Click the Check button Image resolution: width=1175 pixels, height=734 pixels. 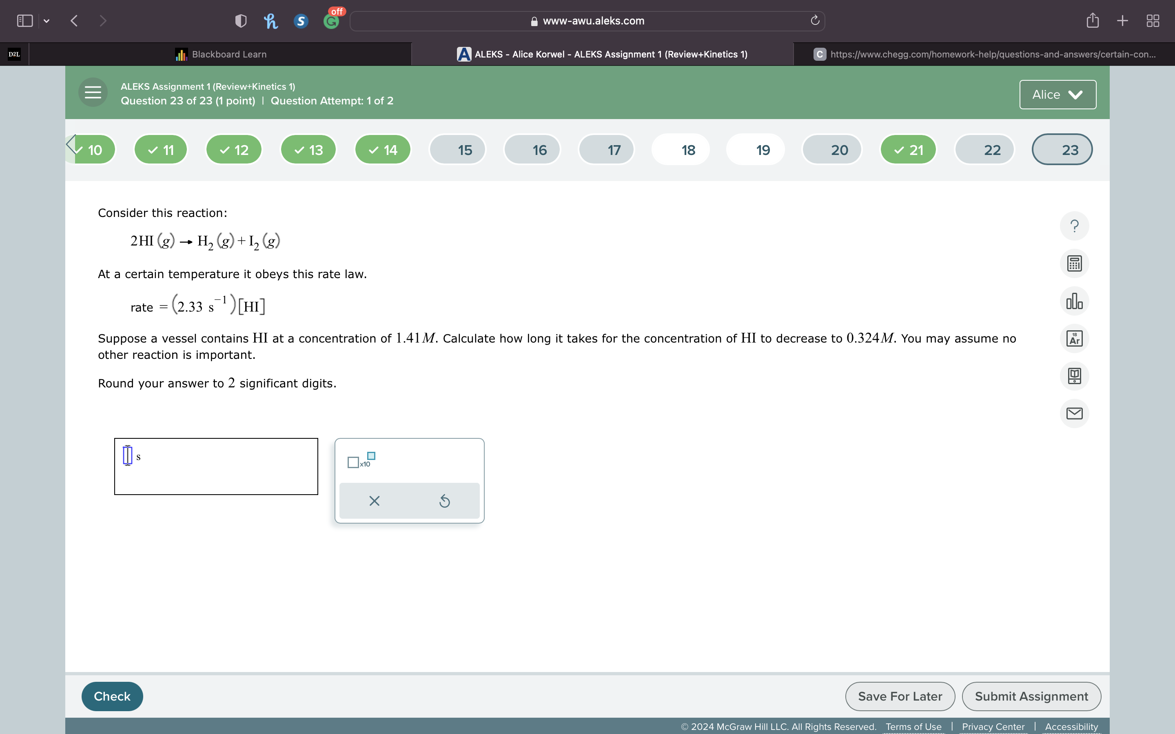tap(112, 696)
